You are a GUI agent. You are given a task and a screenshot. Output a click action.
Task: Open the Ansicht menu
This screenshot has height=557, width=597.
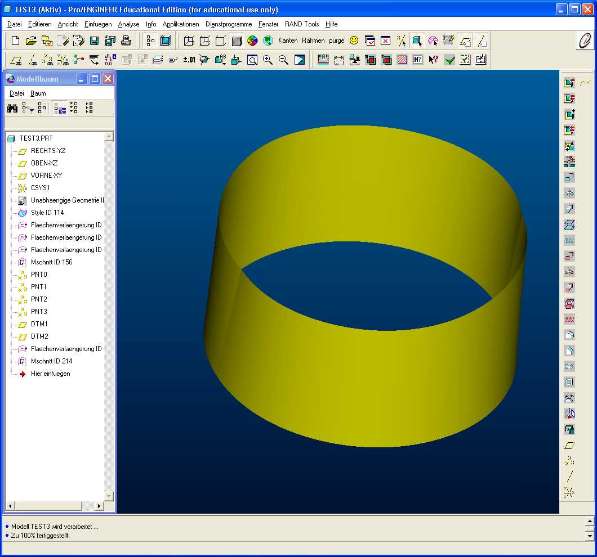[68, 24]
